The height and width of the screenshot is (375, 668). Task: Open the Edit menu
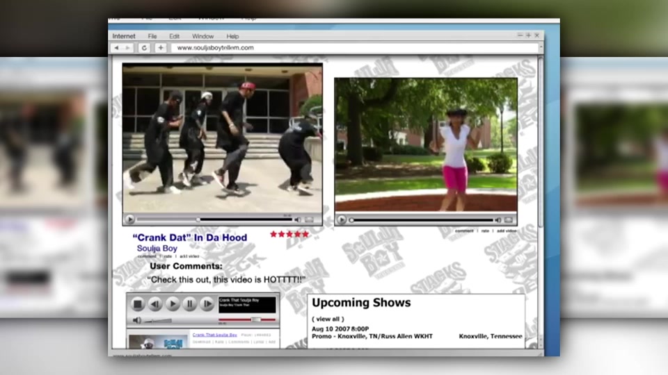coord(174,36)
